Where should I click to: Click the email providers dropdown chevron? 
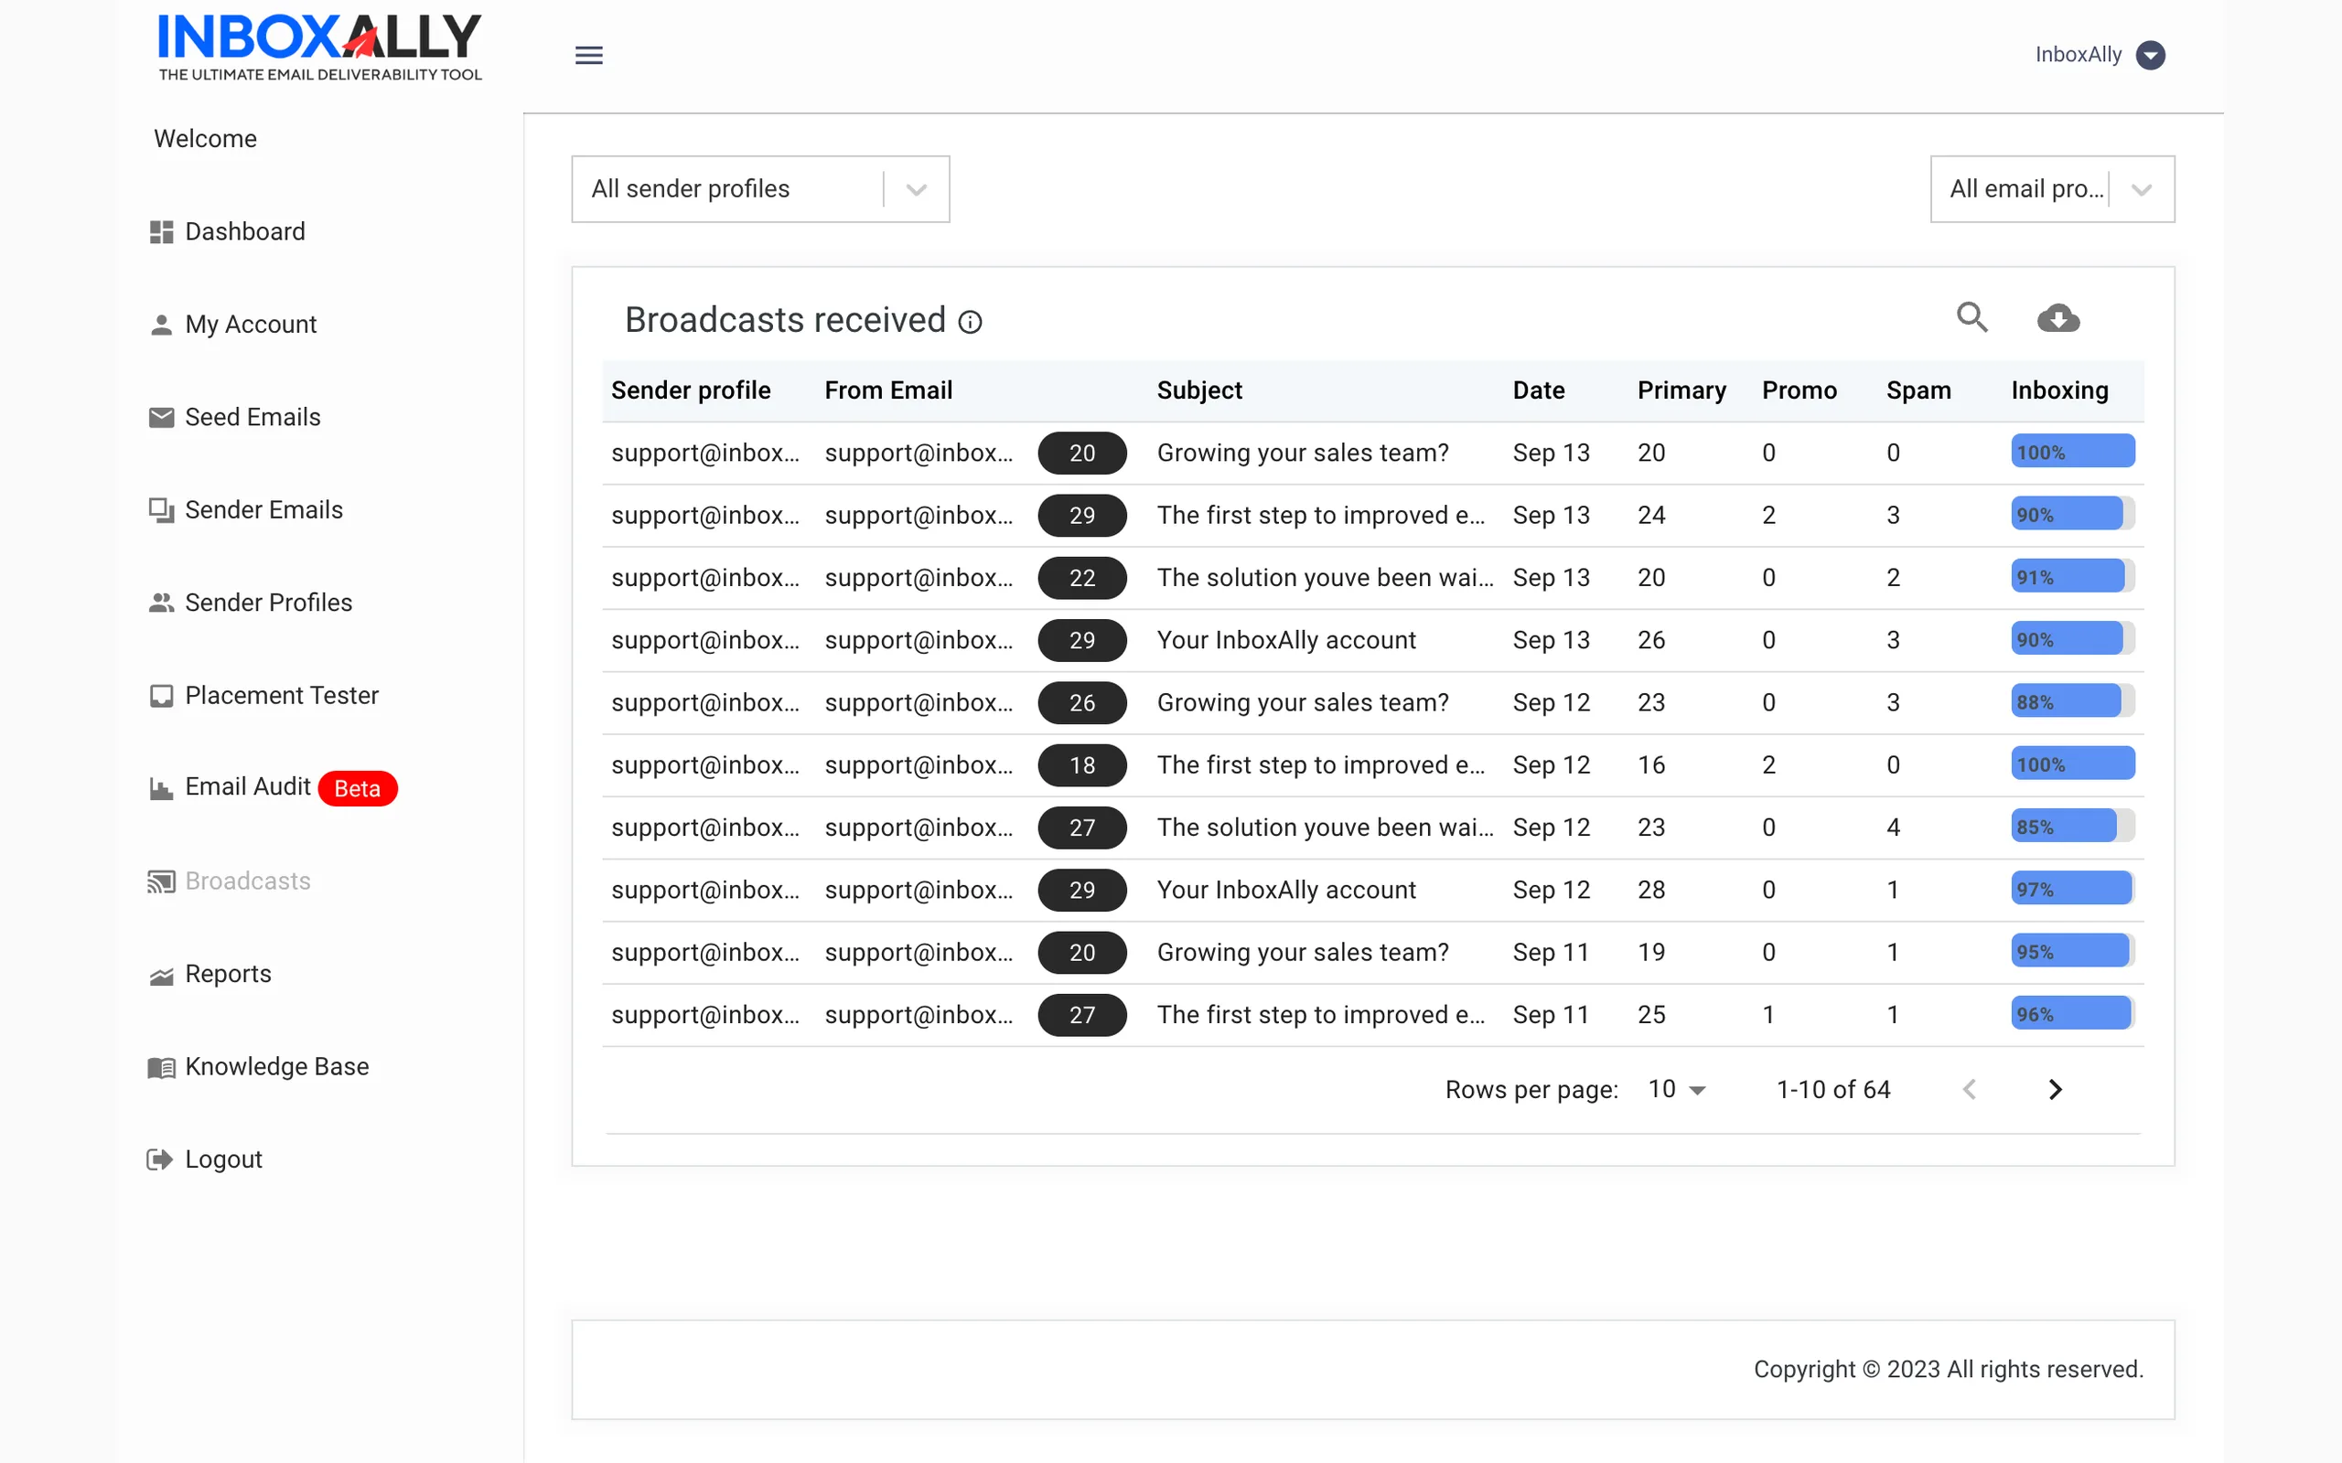[2142, 189]
